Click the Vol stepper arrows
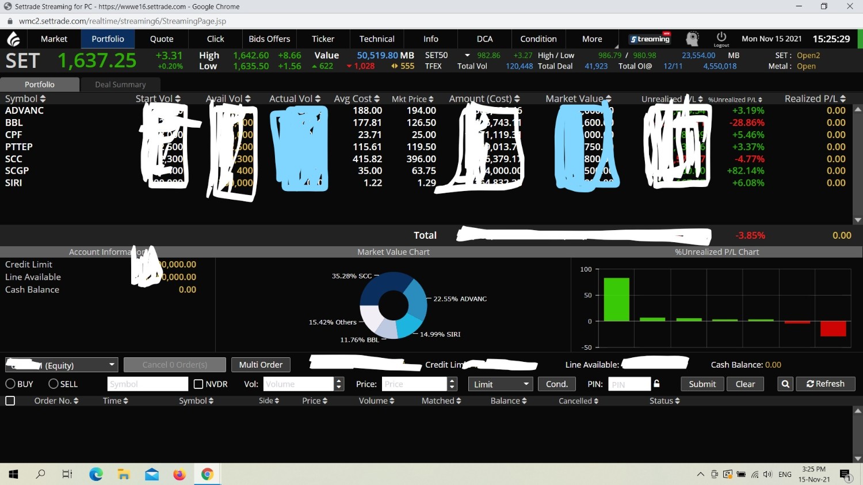The image size is (863, 485). click(339, 384)
